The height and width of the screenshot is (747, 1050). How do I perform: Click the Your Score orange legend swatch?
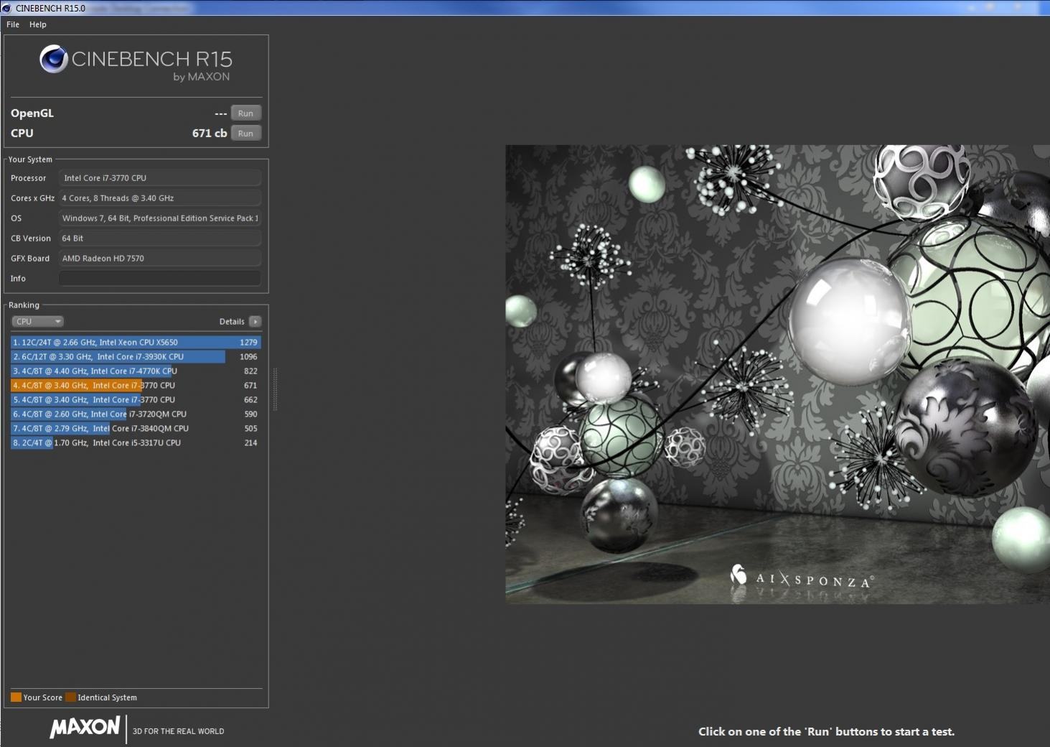(16, 697)
